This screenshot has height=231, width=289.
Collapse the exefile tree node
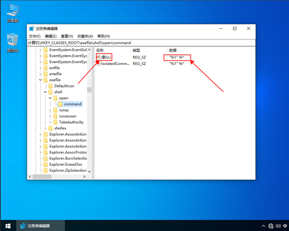pyautogui.click(x=40, y=80)
